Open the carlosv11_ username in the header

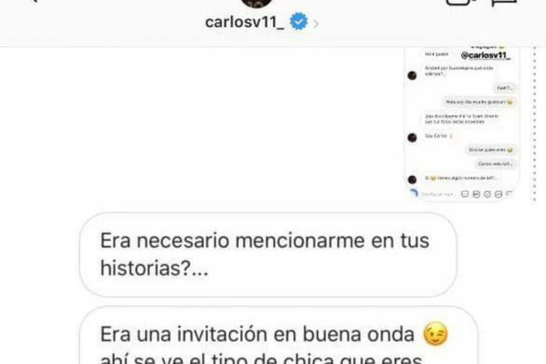[x=244, y=22]
